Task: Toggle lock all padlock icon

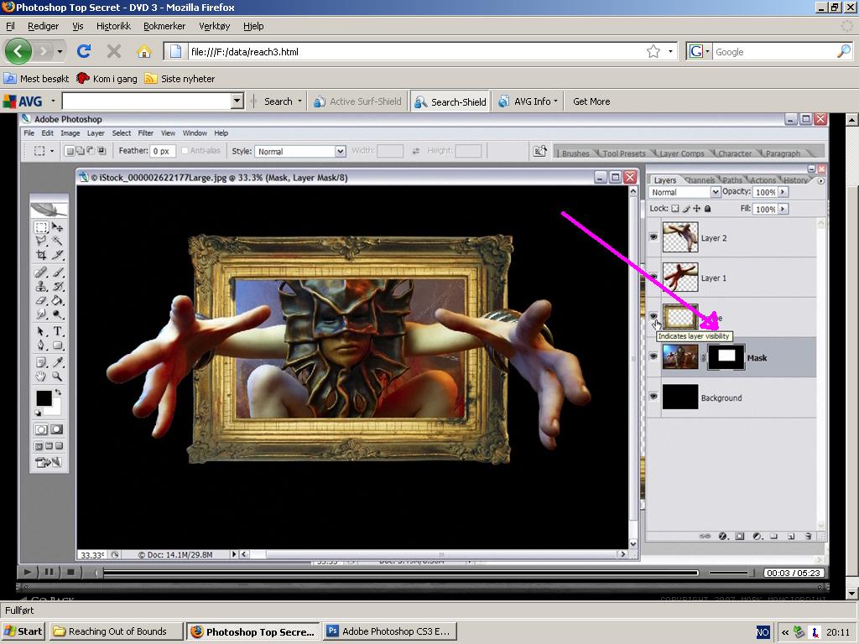Action: click(708, 209)
